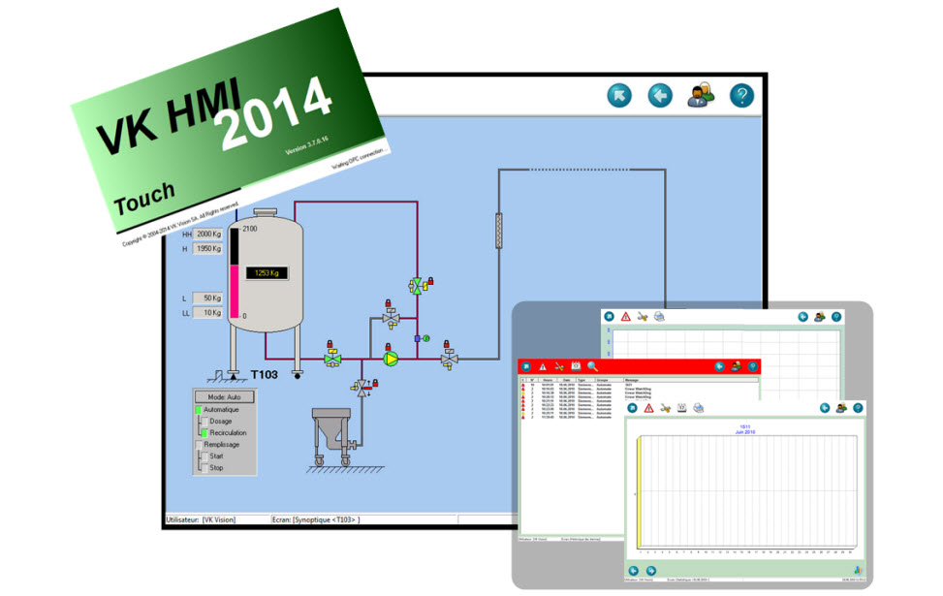
Task: Go back using main window's left arrow icon
Action: [660, 96]
